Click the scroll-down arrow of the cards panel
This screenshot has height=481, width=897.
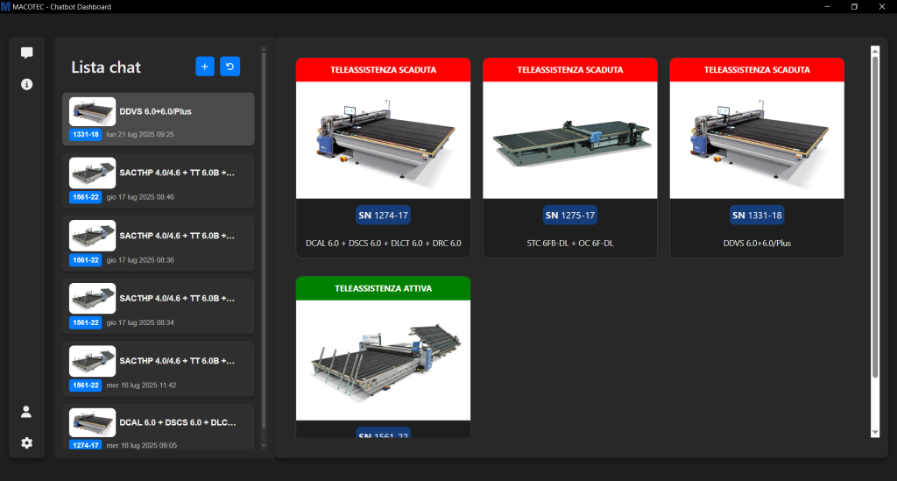coord(875,433)
